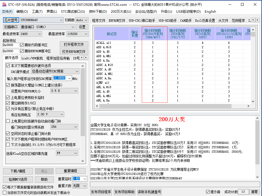Click the 下载/编程 button
The image size is (262, 196).
(x=18, y=171)
